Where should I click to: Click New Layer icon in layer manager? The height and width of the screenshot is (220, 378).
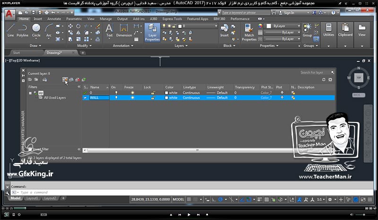coord(65,80)
